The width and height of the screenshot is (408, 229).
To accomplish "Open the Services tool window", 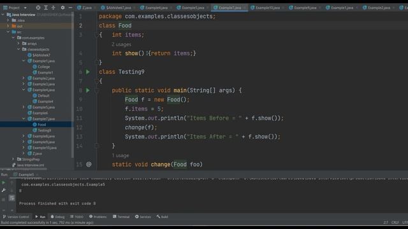I will pyautogui.click(x=143, y=217).
